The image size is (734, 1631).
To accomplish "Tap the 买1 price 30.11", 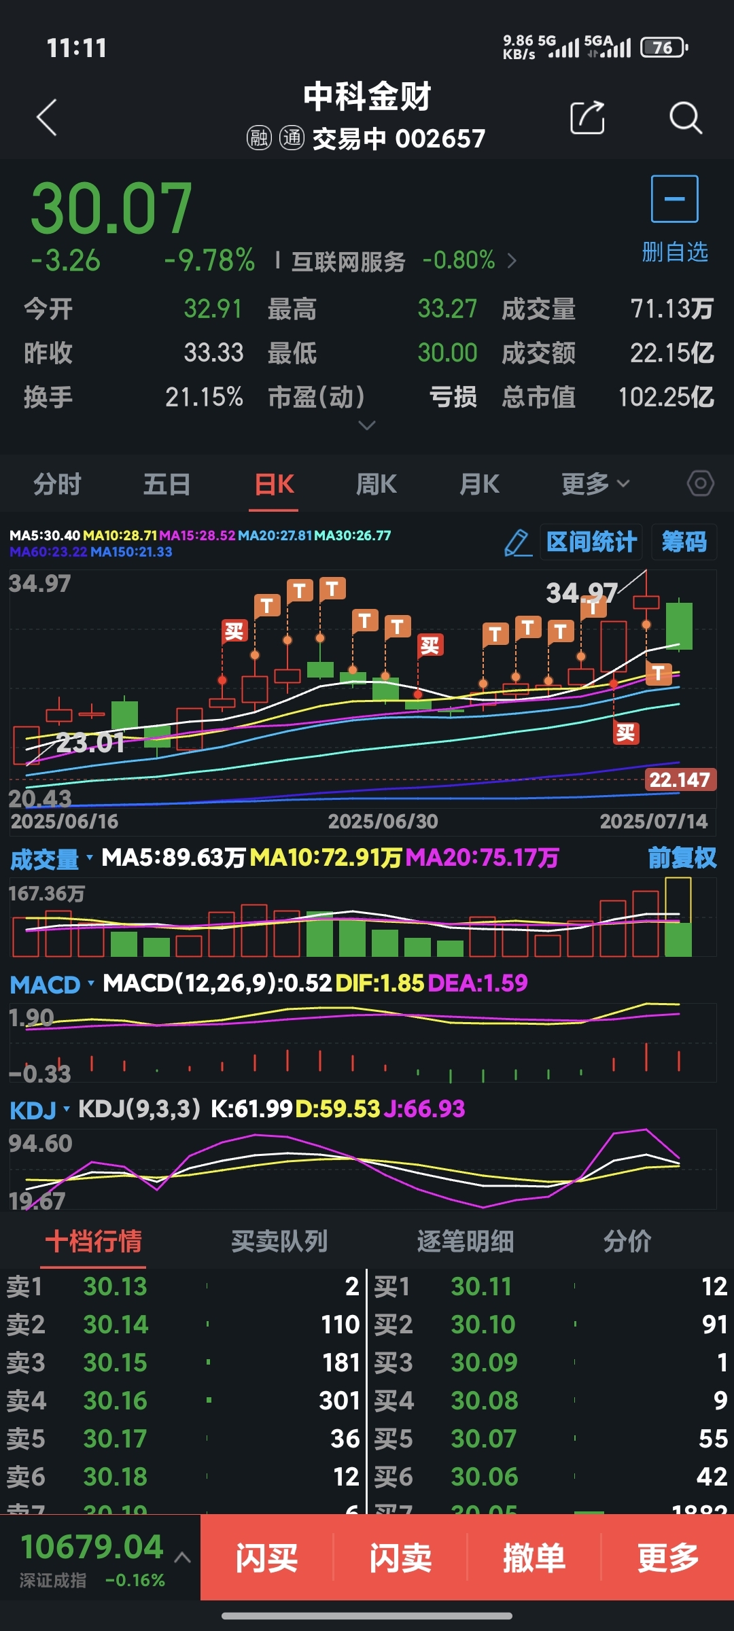I will (481, 1286).
